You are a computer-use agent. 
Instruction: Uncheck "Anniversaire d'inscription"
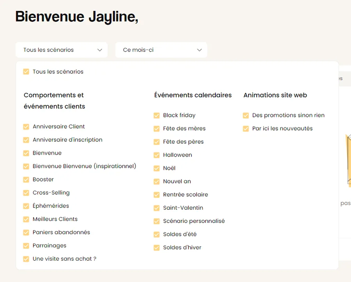pyautogui.click(x=26, y=140)
